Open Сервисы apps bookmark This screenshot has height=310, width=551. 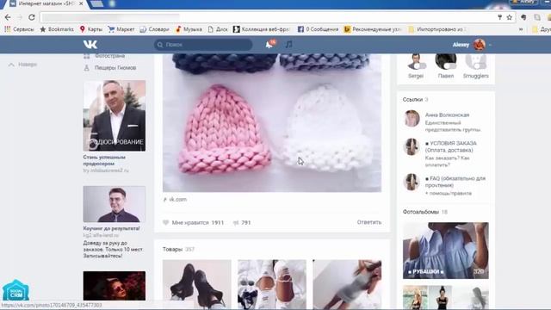point(19,29)
